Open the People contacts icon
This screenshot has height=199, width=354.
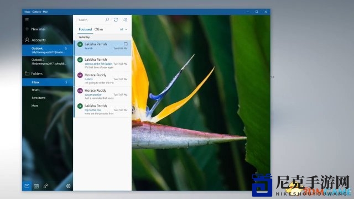pos(45,186)
